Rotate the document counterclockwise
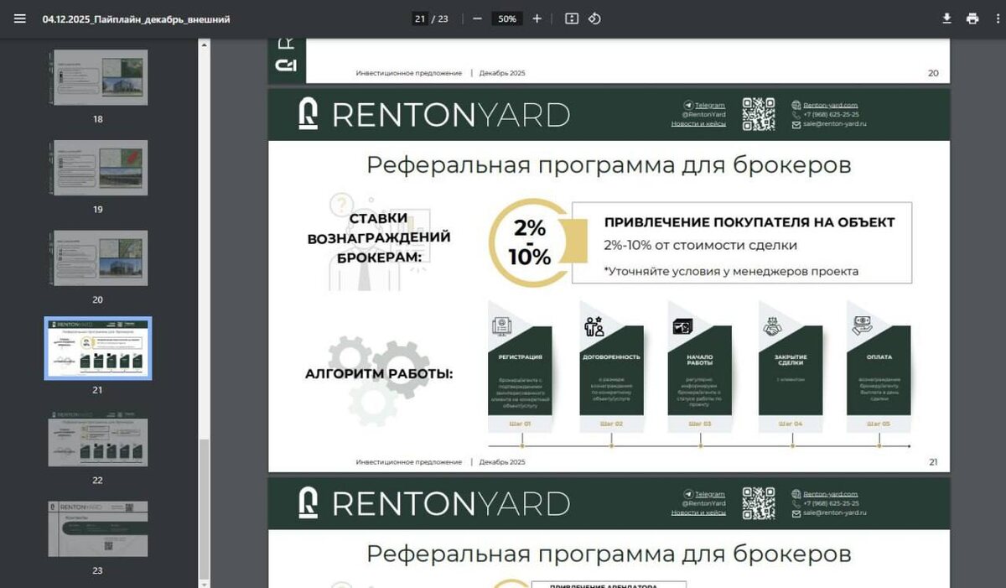Screen dimensions: 1006x588 point(594,18)
